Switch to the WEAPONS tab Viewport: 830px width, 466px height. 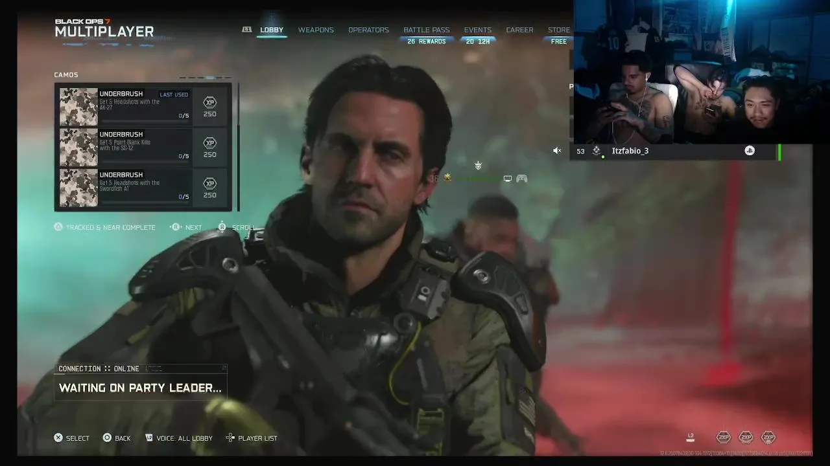[316, 30]
